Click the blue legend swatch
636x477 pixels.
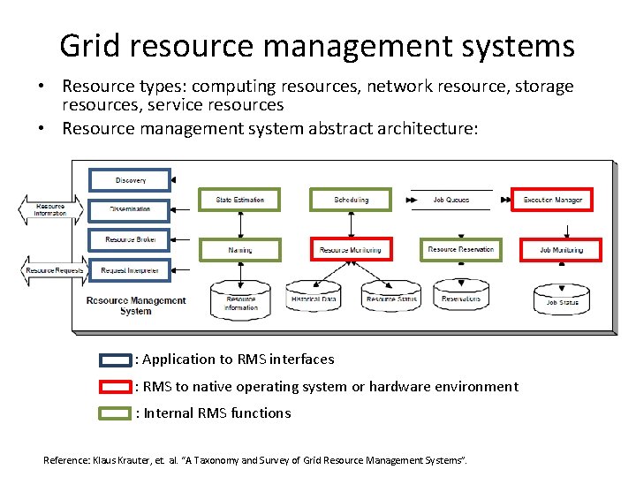(x=116, y=360)
